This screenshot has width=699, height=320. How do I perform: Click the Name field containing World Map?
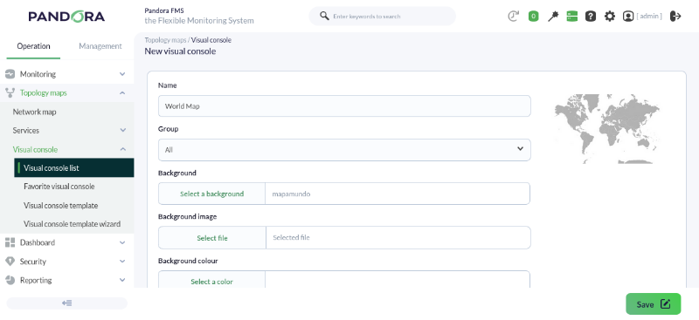[344, 106]
